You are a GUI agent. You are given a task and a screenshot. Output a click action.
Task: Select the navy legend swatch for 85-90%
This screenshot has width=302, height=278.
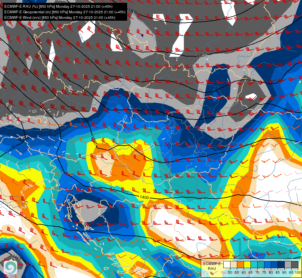click(x=281, y=264)
